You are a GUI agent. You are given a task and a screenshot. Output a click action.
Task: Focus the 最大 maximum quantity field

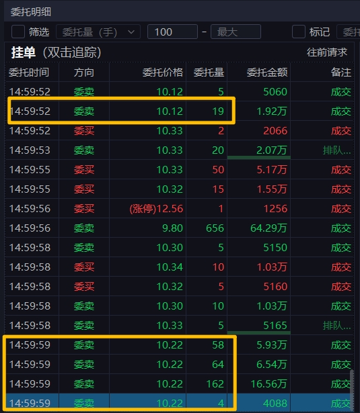click(x=236, y=32)
